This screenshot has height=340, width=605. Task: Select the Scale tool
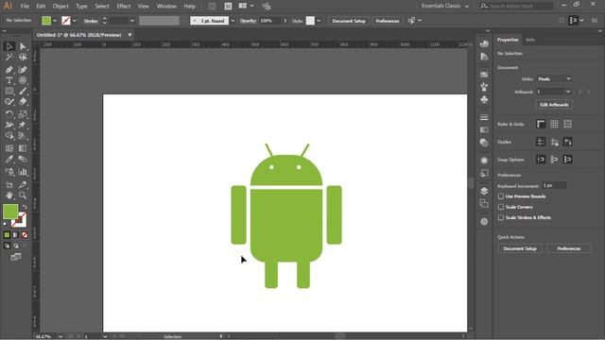click(x=23, y=114)
